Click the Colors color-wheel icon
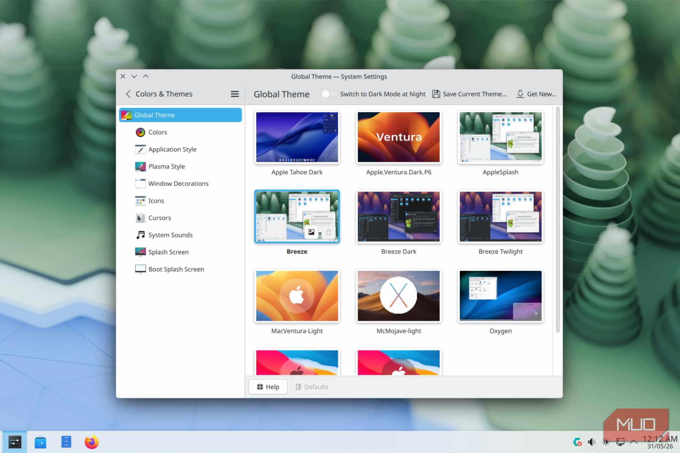This screenshot has width=680, height=453. (x=140, y=132)
